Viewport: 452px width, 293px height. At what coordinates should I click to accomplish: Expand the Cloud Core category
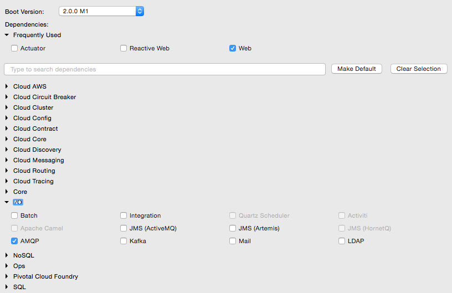pos(7,139)
